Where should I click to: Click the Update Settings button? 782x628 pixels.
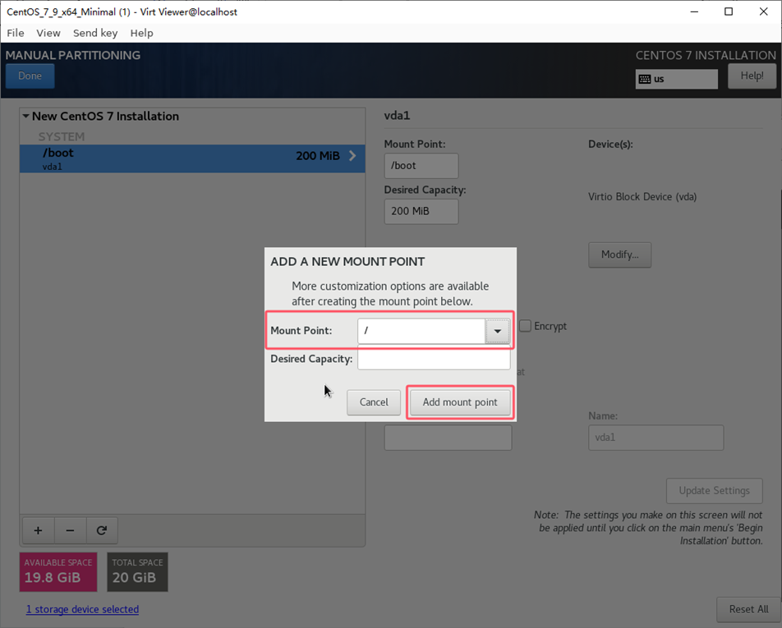click(x=714, y=491)
